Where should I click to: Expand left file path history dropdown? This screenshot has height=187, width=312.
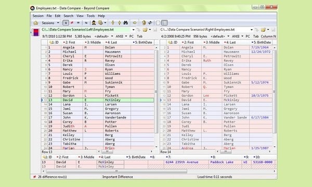pos(133,30)
